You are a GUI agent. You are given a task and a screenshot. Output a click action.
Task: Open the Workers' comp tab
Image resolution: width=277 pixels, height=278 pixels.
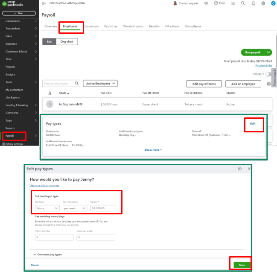133,26
